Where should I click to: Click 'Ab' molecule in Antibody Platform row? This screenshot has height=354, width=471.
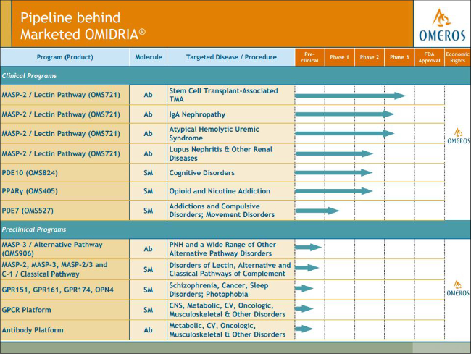[149, 330]
